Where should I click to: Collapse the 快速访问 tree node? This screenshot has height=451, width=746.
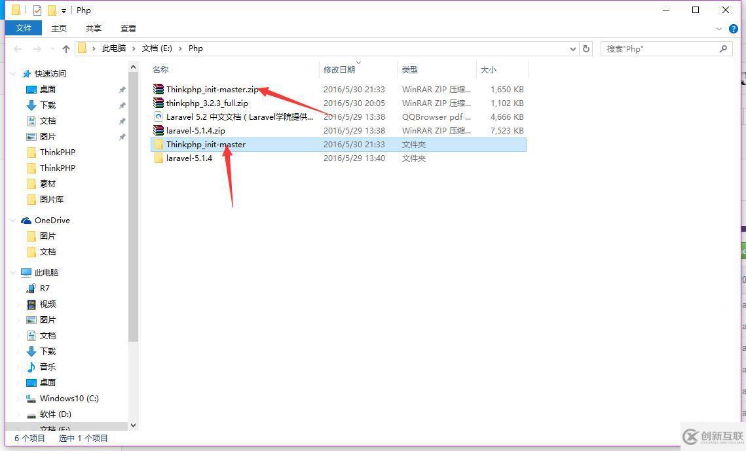[x=13, y=74]
